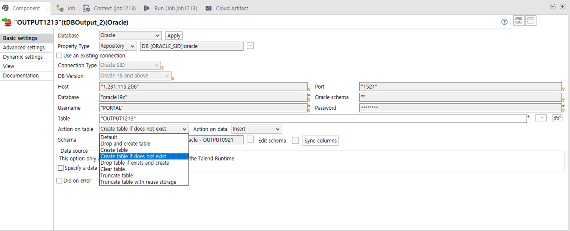
Task: Open the Database type dropdown showing Oracle
Action: 130,35
